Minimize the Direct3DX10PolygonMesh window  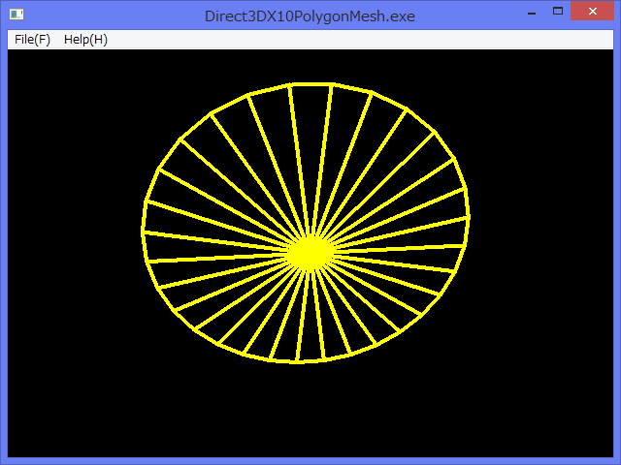click(532, 12)
